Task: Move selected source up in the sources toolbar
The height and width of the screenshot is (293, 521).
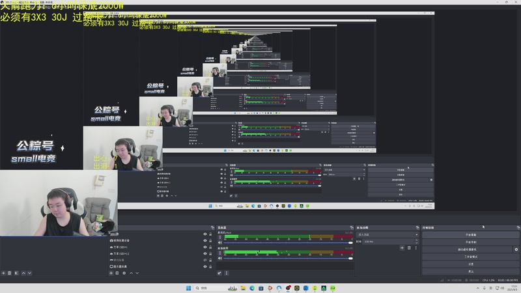Action: [132, 273]
